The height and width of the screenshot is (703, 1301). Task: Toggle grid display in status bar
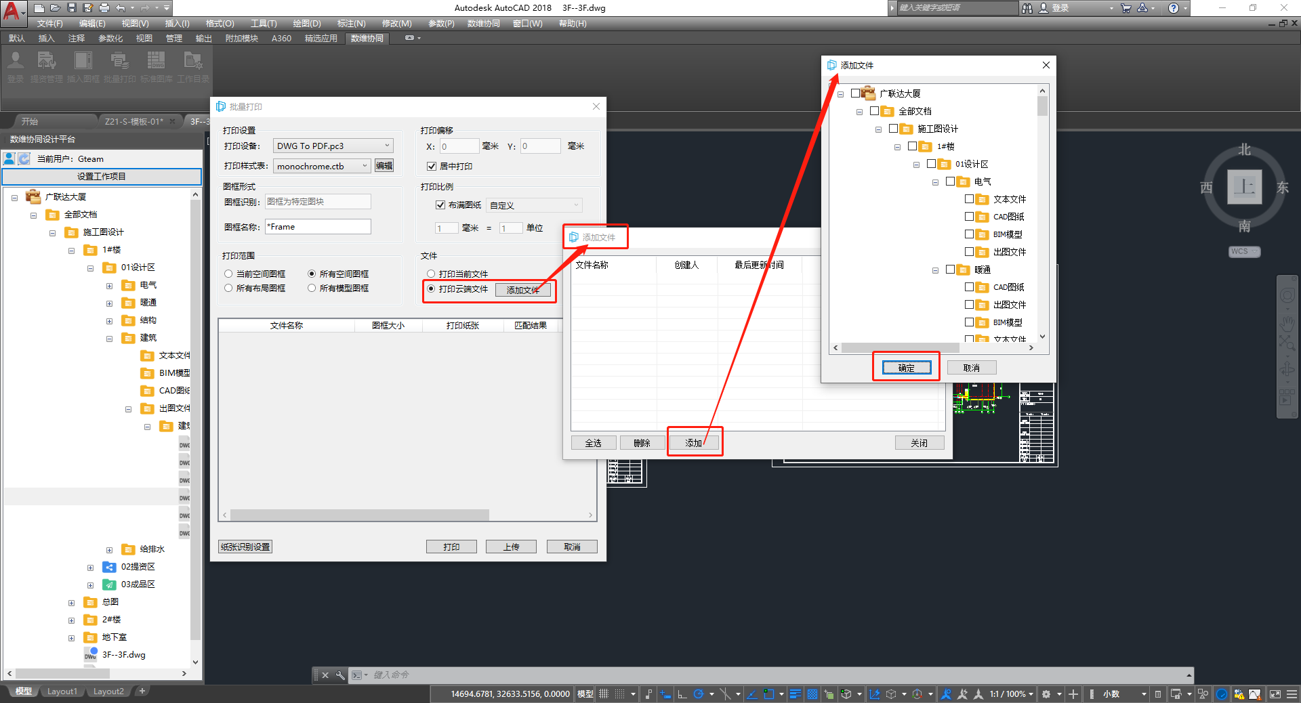point(604,694)
